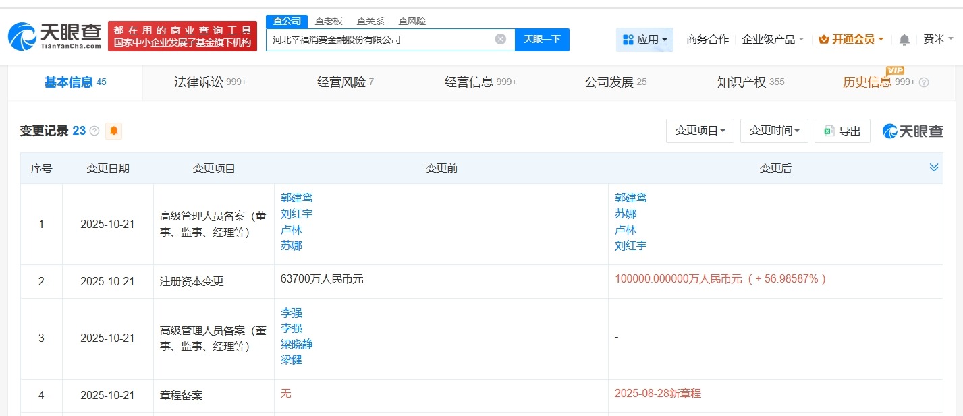Screen dimensions: 963x416
Task: Select the 查老板 search tab
Action: point(329,21)
